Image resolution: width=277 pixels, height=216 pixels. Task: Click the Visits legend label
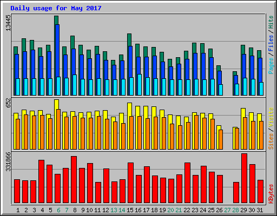point(271,117)
